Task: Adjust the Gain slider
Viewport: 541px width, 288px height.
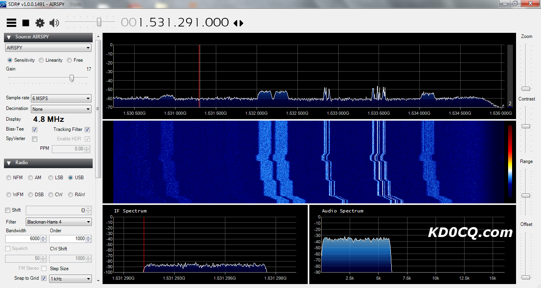Action: coord(72,78)
